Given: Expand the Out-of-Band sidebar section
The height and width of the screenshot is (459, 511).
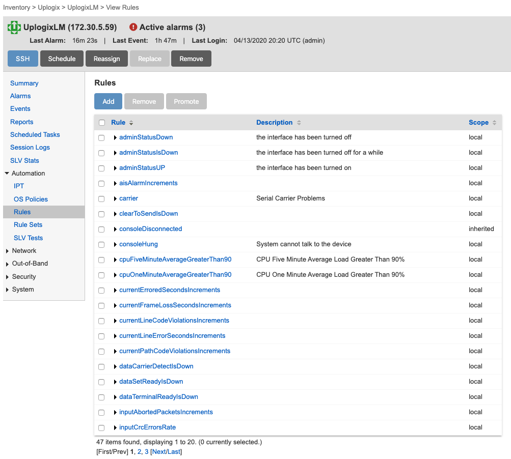Looking at the screenshot, I should click(7, 264).
